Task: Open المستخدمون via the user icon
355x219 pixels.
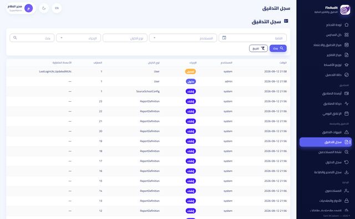Action: click(346, 191)
